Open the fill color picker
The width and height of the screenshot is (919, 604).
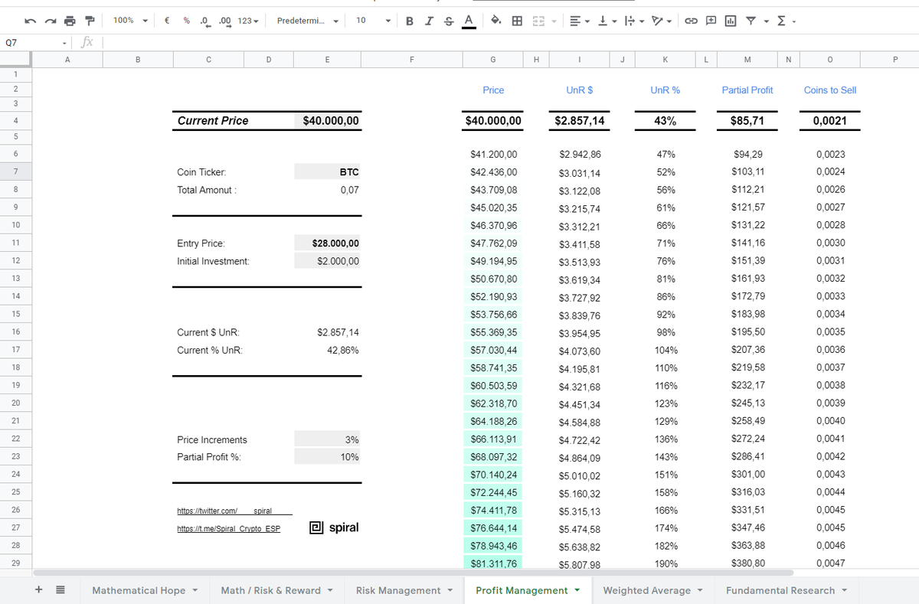[x=496, y=21]
